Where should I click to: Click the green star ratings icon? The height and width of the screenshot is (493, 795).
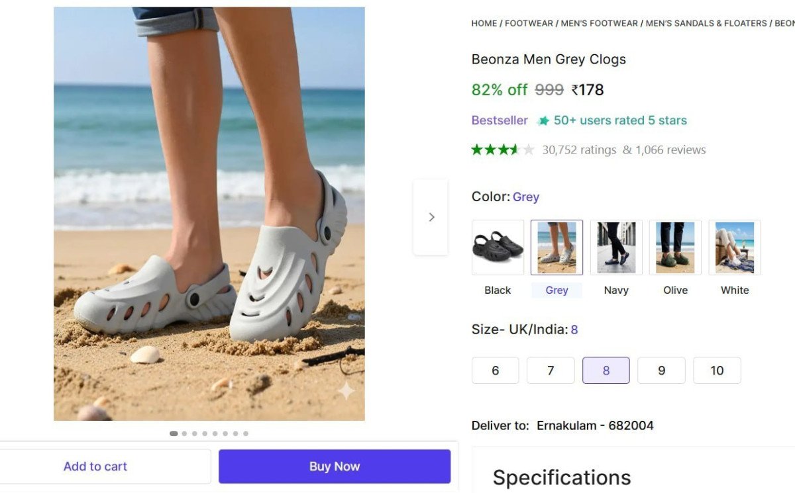coord(502,150)
